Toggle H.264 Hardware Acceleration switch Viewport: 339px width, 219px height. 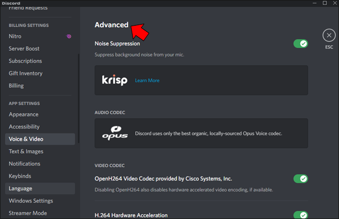[300, 215]
